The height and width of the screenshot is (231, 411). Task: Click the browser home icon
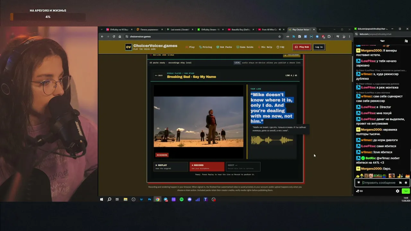click(x=120, y=37)
